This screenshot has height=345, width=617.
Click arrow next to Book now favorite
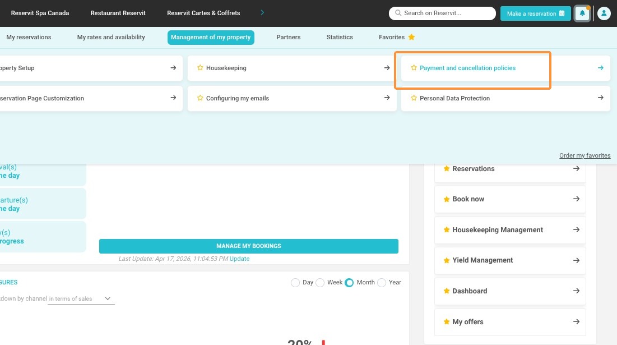point(576,199)
